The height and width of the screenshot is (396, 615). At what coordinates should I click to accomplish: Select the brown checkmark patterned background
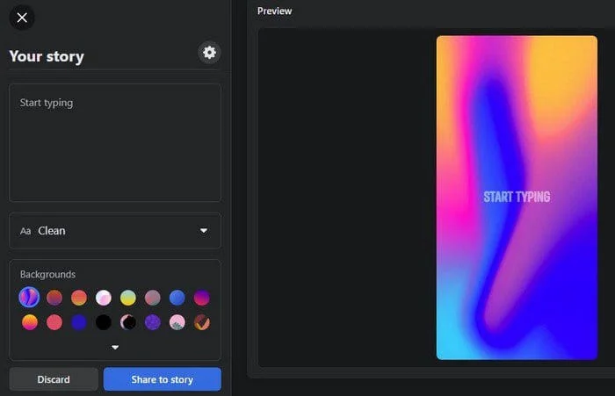coord(202,322)
